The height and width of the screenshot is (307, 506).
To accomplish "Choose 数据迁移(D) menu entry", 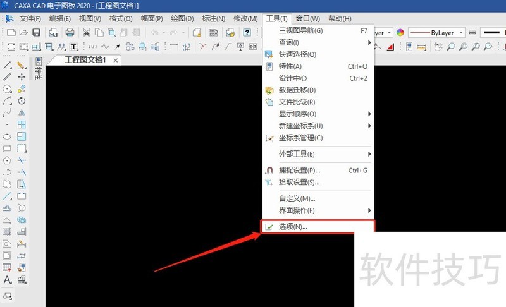I will coord(318,90).
